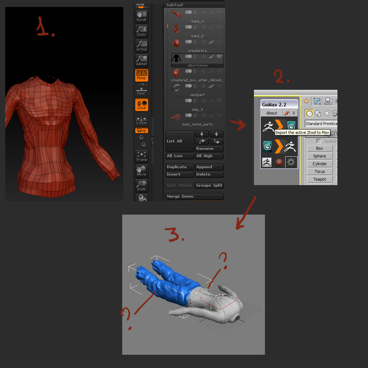Click the Rename button
Screen dimensions: 368x368
coord(209,149)
